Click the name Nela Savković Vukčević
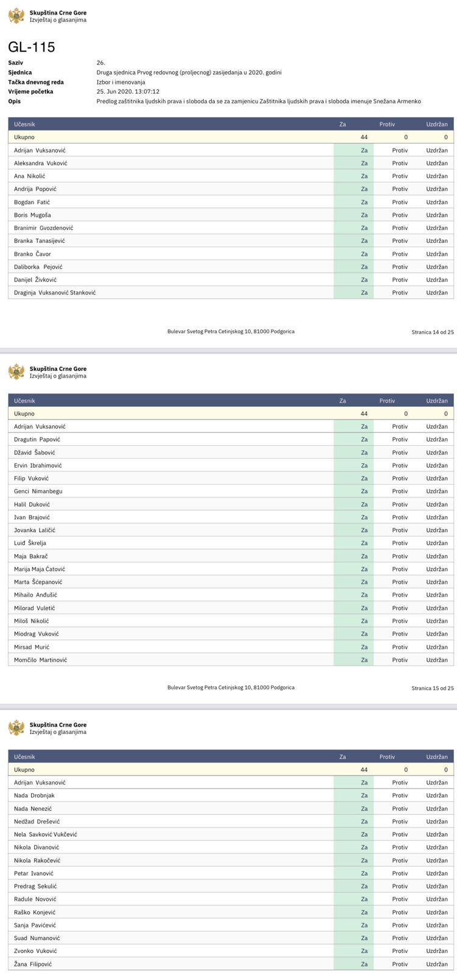The image size is (457, 973). point(46,834)
